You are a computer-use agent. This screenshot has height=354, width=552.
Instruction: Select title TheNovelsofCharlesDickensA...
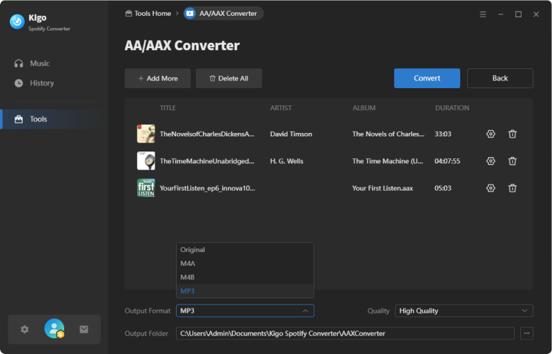point(207,134)
